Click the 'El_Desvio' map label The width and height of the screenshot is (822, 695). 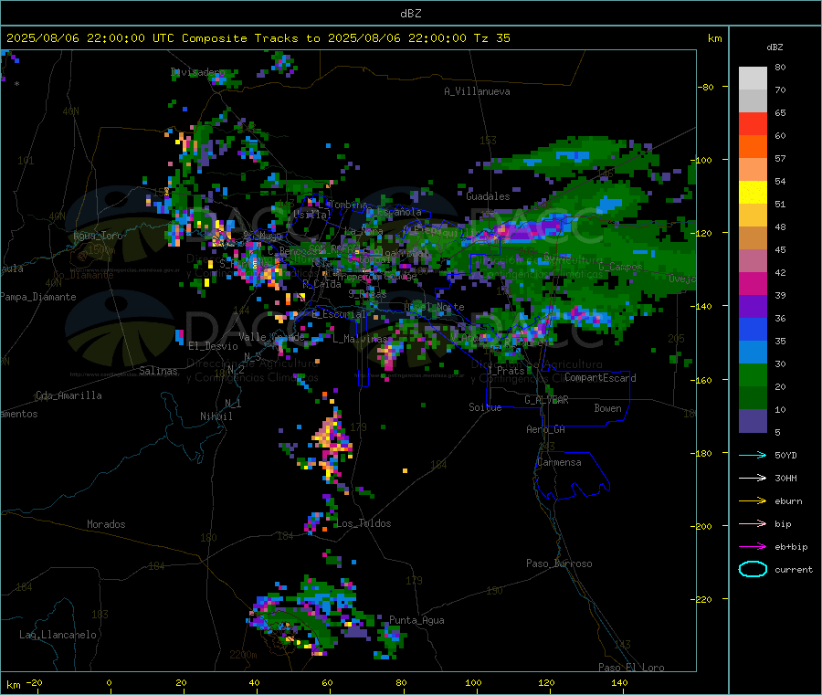[213, 346]
